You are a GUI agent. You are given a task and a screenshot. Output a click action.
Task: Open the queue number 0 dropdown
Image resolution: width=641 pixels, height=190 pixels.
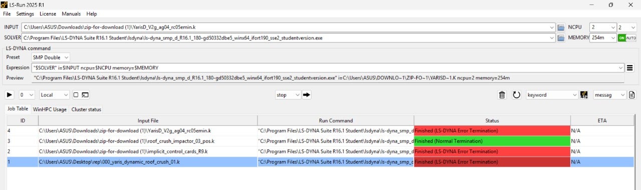(x=27, y=94)
